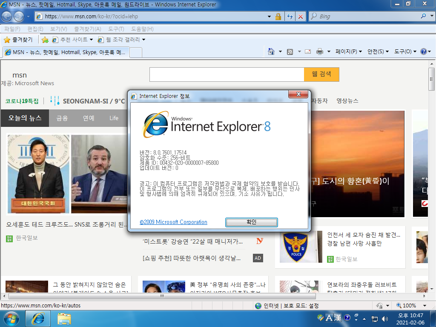Open the 즐겨찾기(A) menu

point(88,29)
